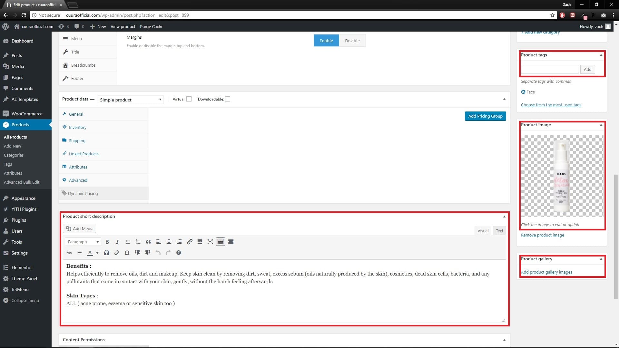
Task: Toggle paste as text mode
Action: click(106, 253)
